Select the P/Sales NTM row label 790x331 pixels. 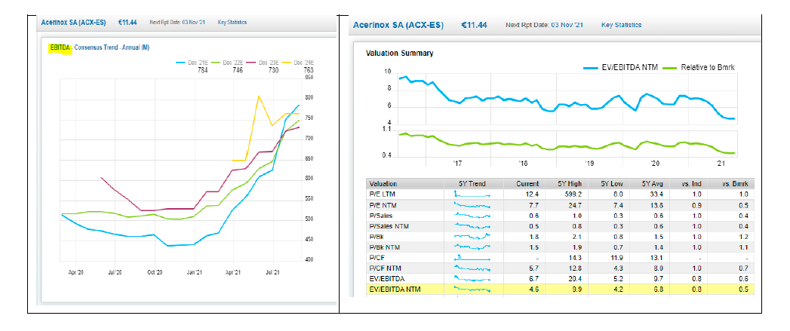point(389,226)
